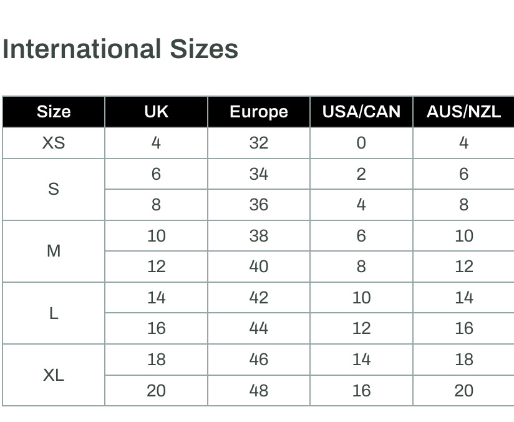Select Europe size 36 cell

(259, 205)
